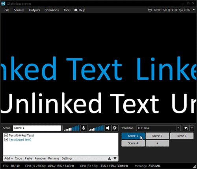This screenshot has height=169, width=197.
Task: Mute the speaker audio icon
Action: 108,128
